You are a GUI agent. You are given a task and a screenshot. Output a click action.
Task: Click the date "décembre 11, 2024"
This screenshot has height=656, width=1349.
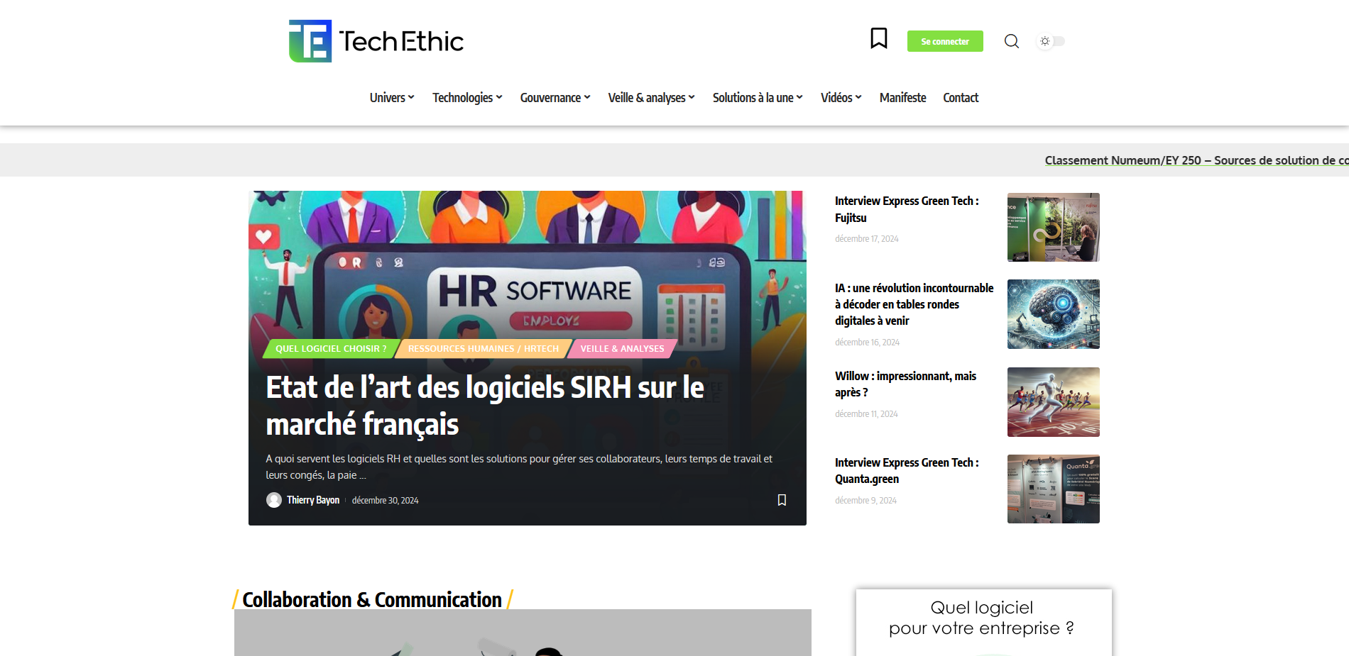[x=866, y=414]
